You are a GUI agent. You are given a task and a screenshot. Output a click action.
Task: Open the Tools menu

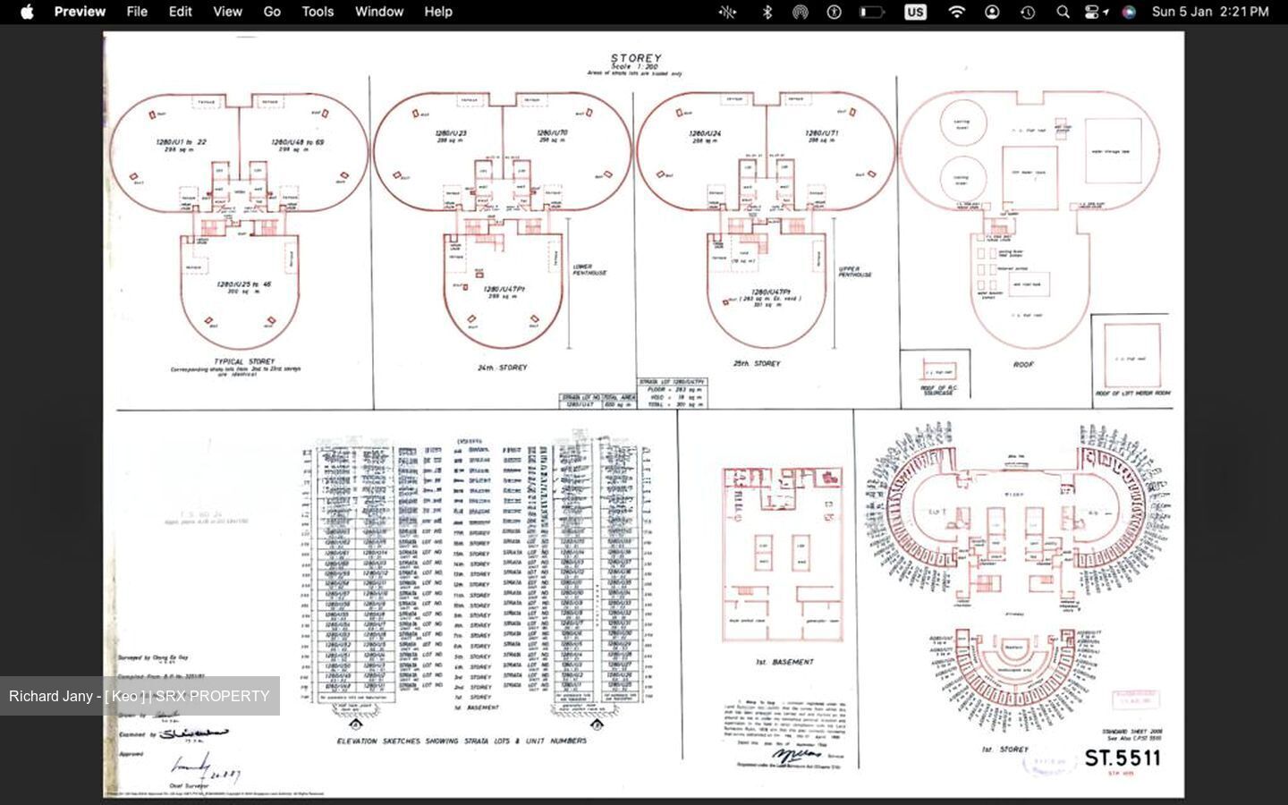[x=318, y=12]
